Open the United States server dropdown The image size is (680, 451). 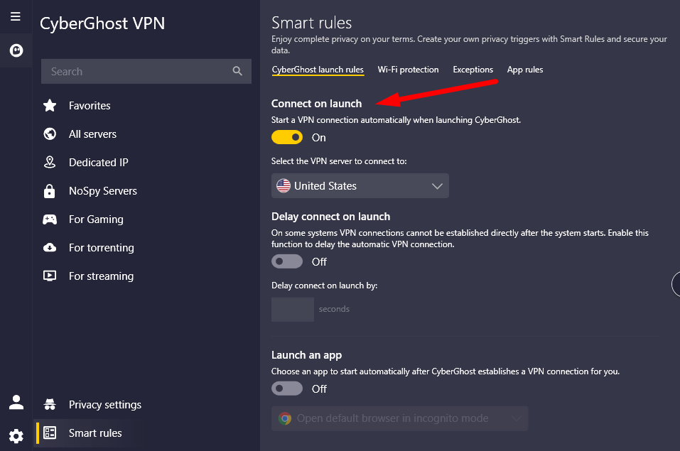tap(360, 185)
